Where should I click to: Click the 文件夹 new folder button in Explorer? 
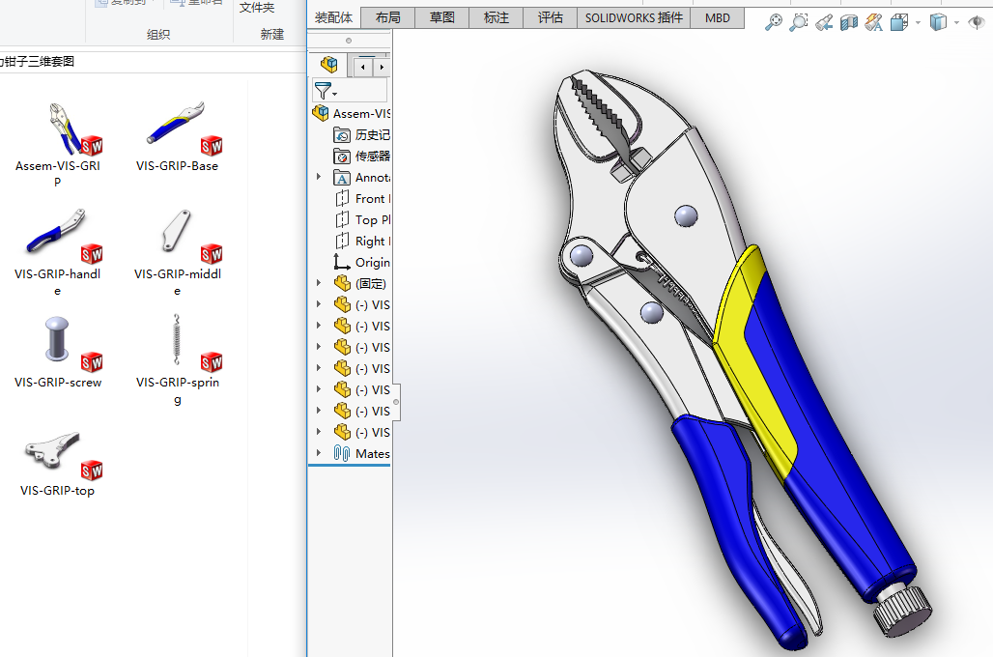click(x=257, y=8)
